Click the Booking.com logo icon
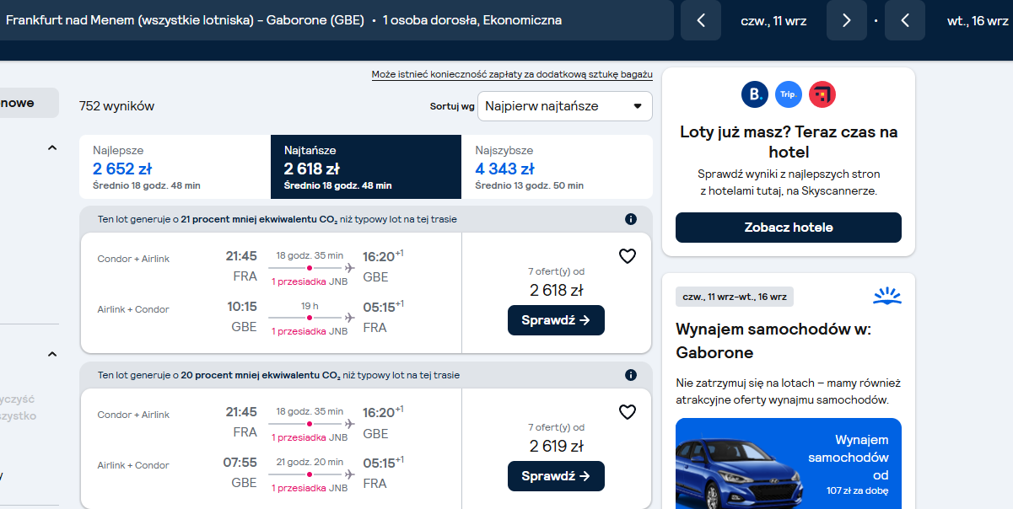 point(755,94)
